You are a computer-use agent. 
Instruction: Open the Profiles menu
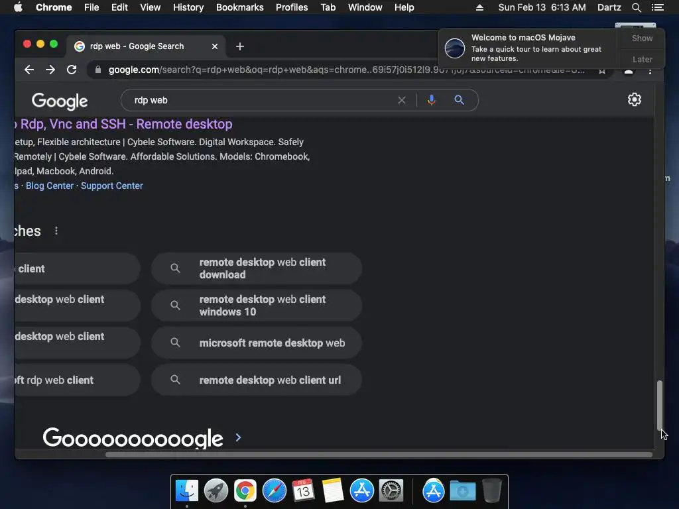(292, 7)
